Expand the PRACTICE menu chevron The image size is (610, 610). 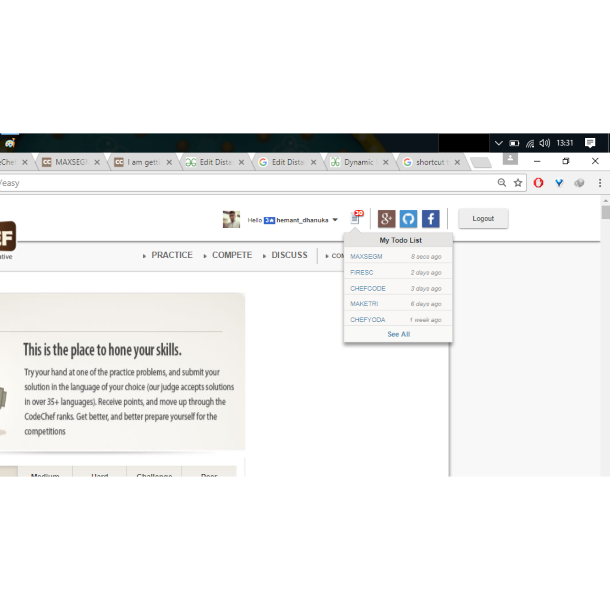(144, 255)
